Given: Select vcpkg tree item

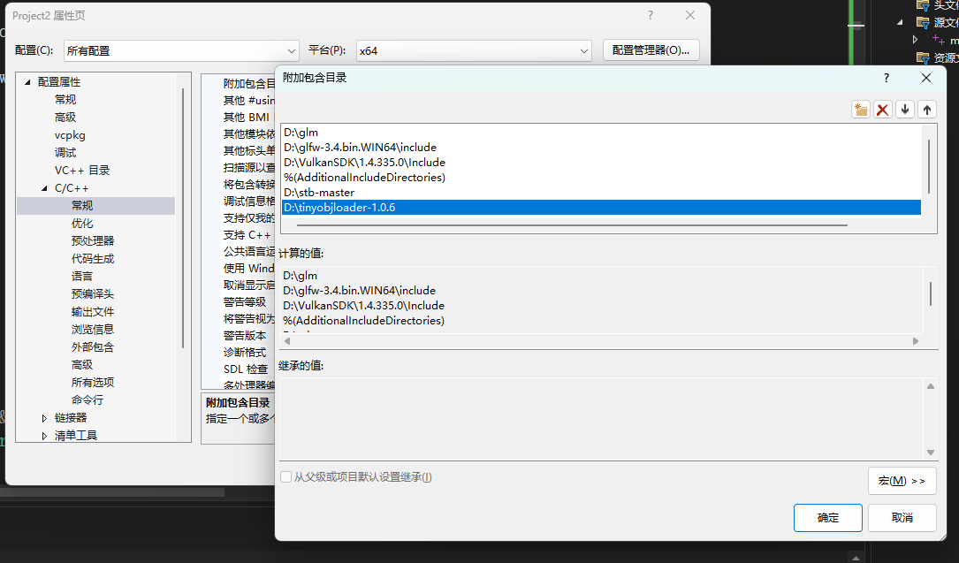Looking at the screenshot, I should [x=70, y=135].
